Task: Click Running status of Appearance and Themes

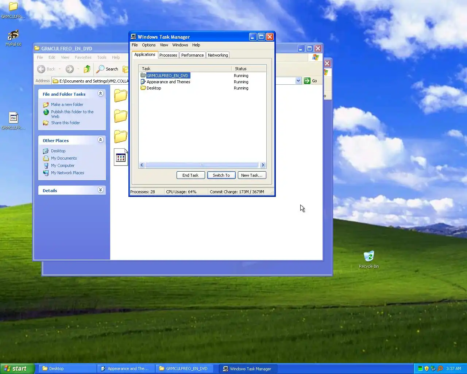Action: click(x=241, y=82)
